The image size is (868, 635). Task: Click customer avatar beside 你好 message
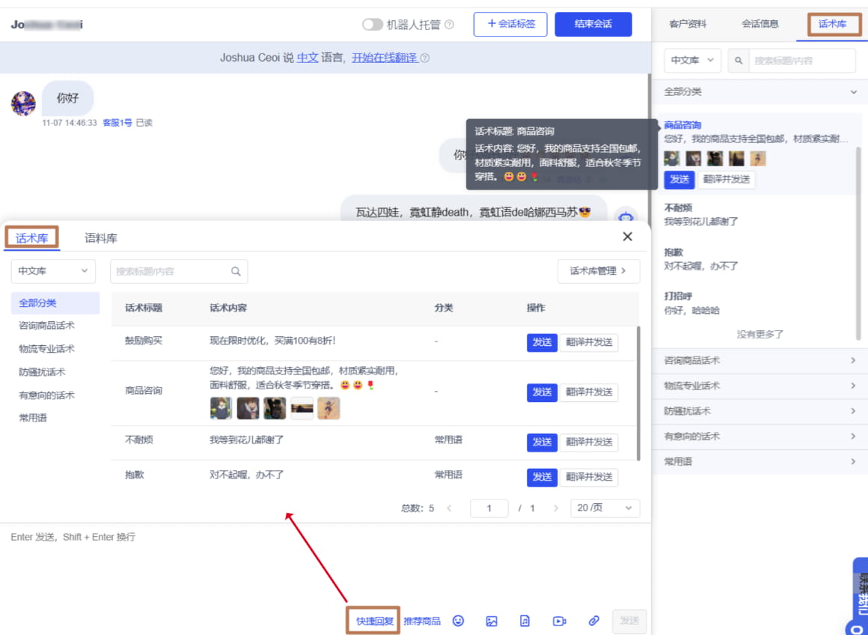[x=23, y=103]
